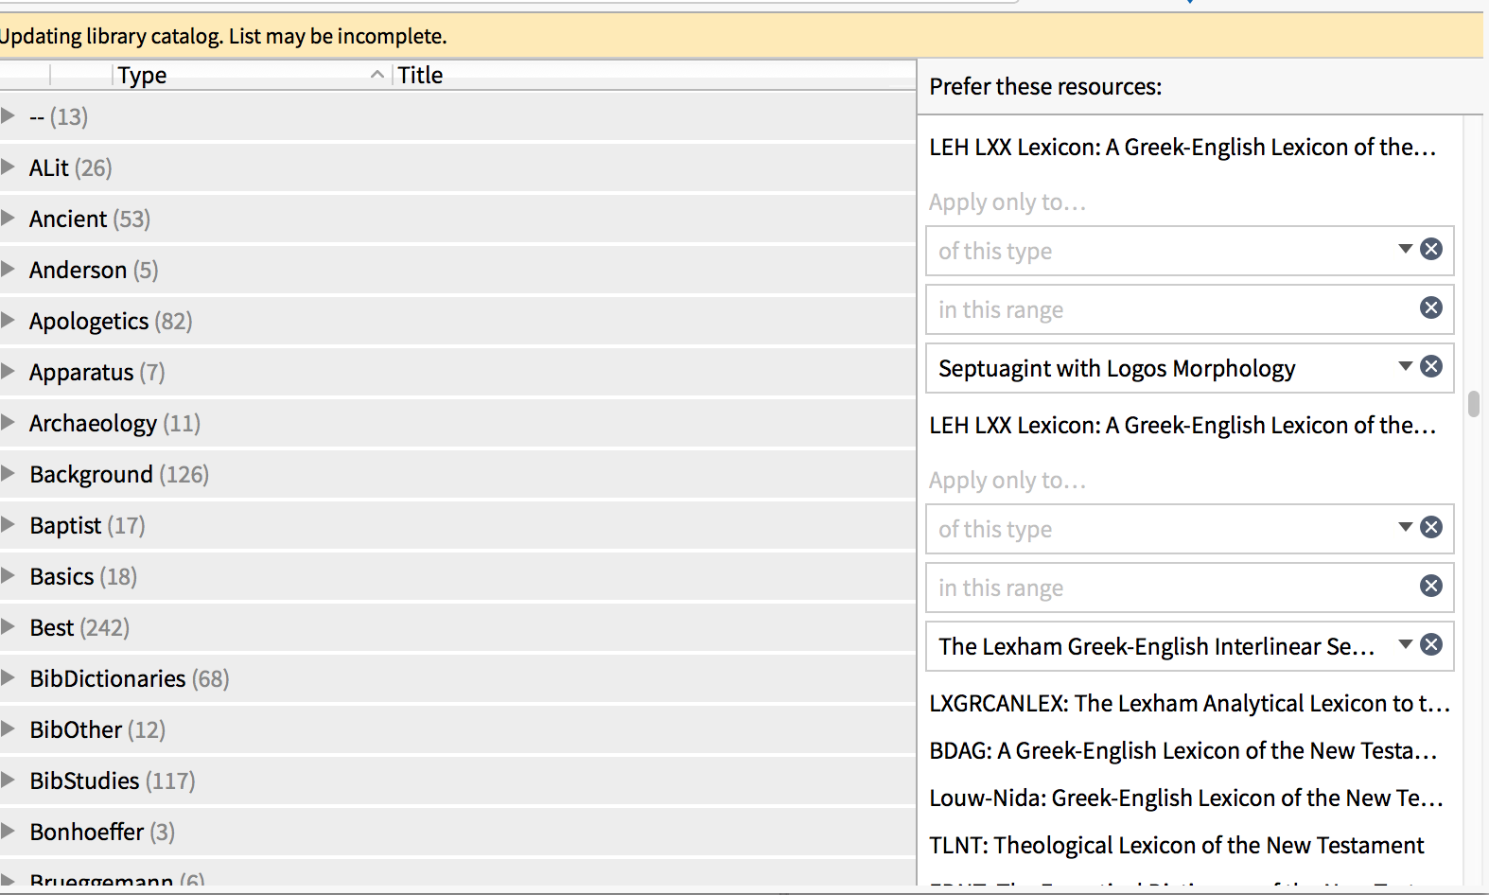Click the Archaeology (11) row label
The width and height of the screenshot is (1489, 895).
pyautogui.click(x=114, y=423)
